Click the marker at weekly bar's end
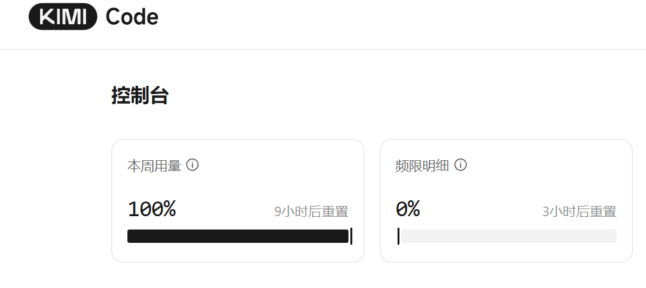Image resolution: width=646 pixels, height=288 pixels. (x=351, y=236)
